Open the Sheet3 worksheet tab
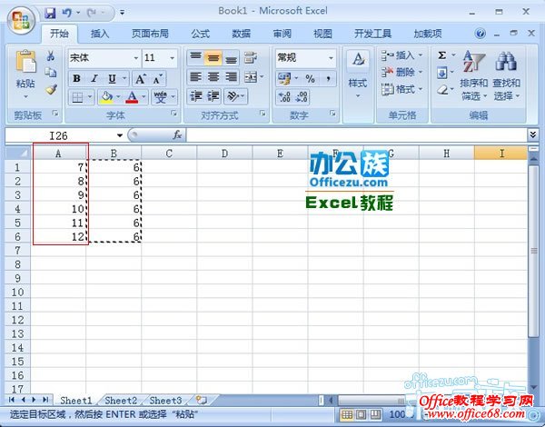Image resolution: width=545 pixels, height=427 pixels. [x=165, y=401]
